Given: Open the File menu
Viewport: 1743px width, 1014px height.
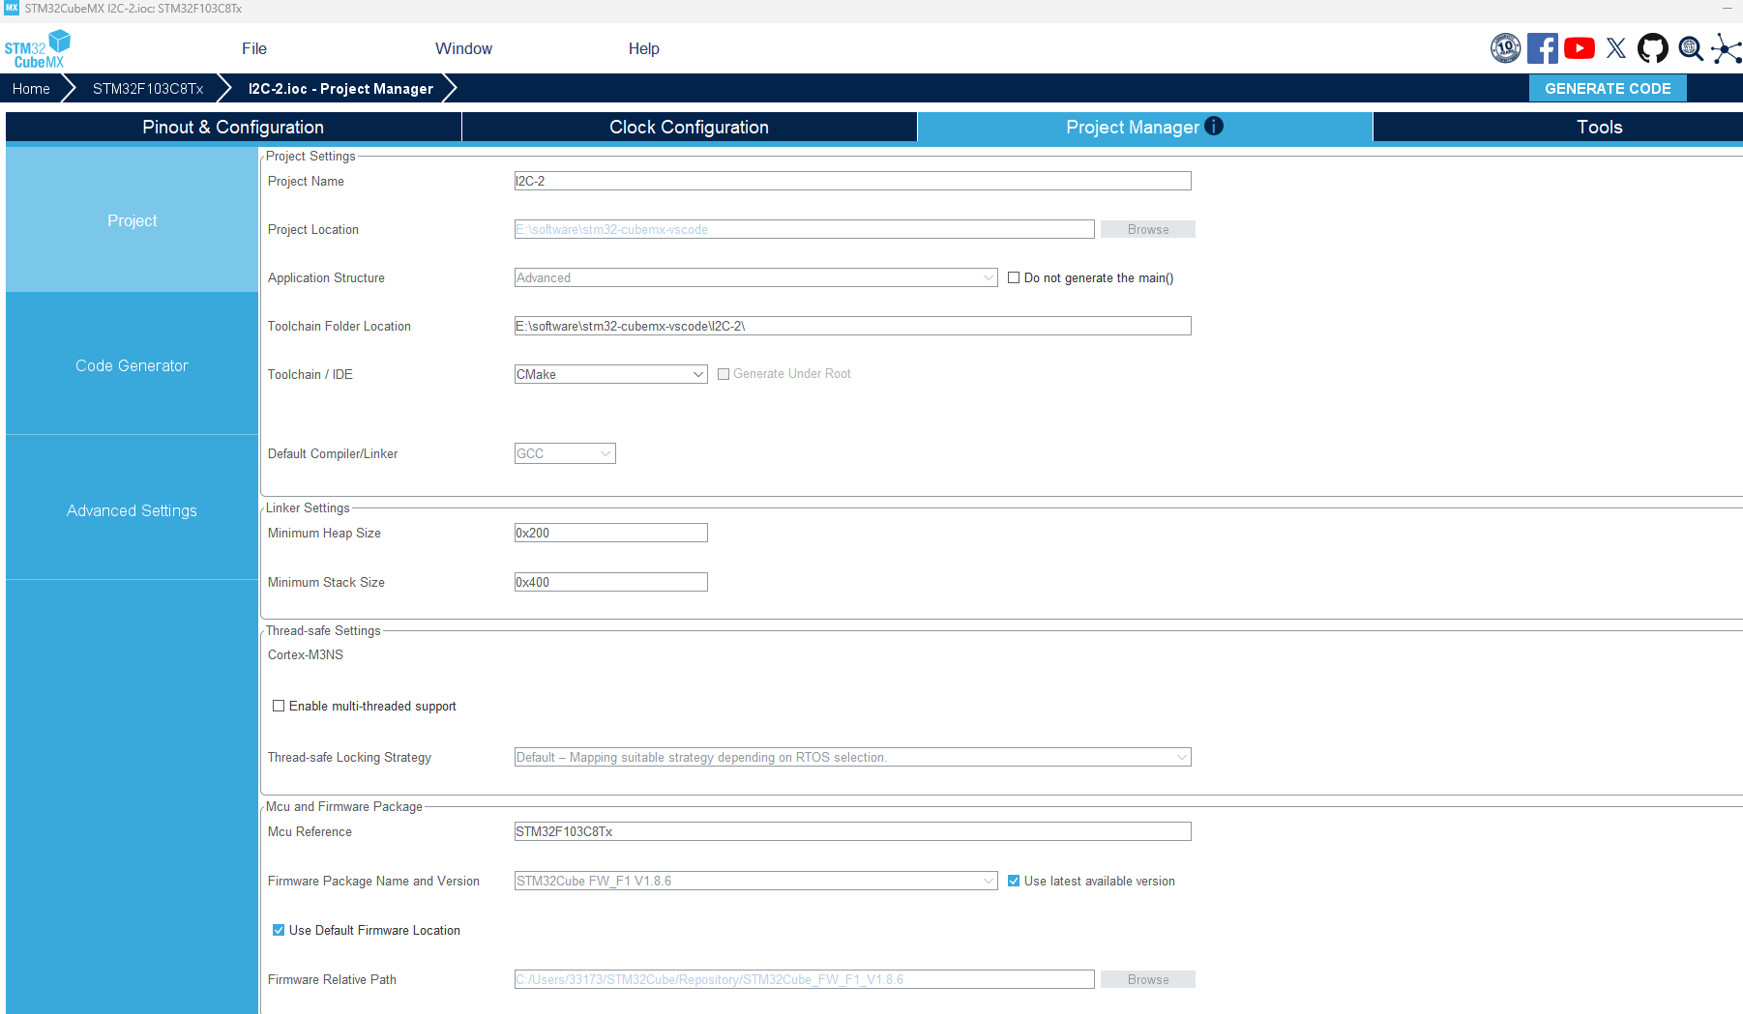Looking at the screenshot, I should [254, 48].
